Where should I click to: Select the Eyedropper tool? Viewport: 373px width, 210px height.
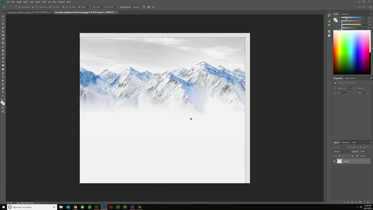pos(3,39)
